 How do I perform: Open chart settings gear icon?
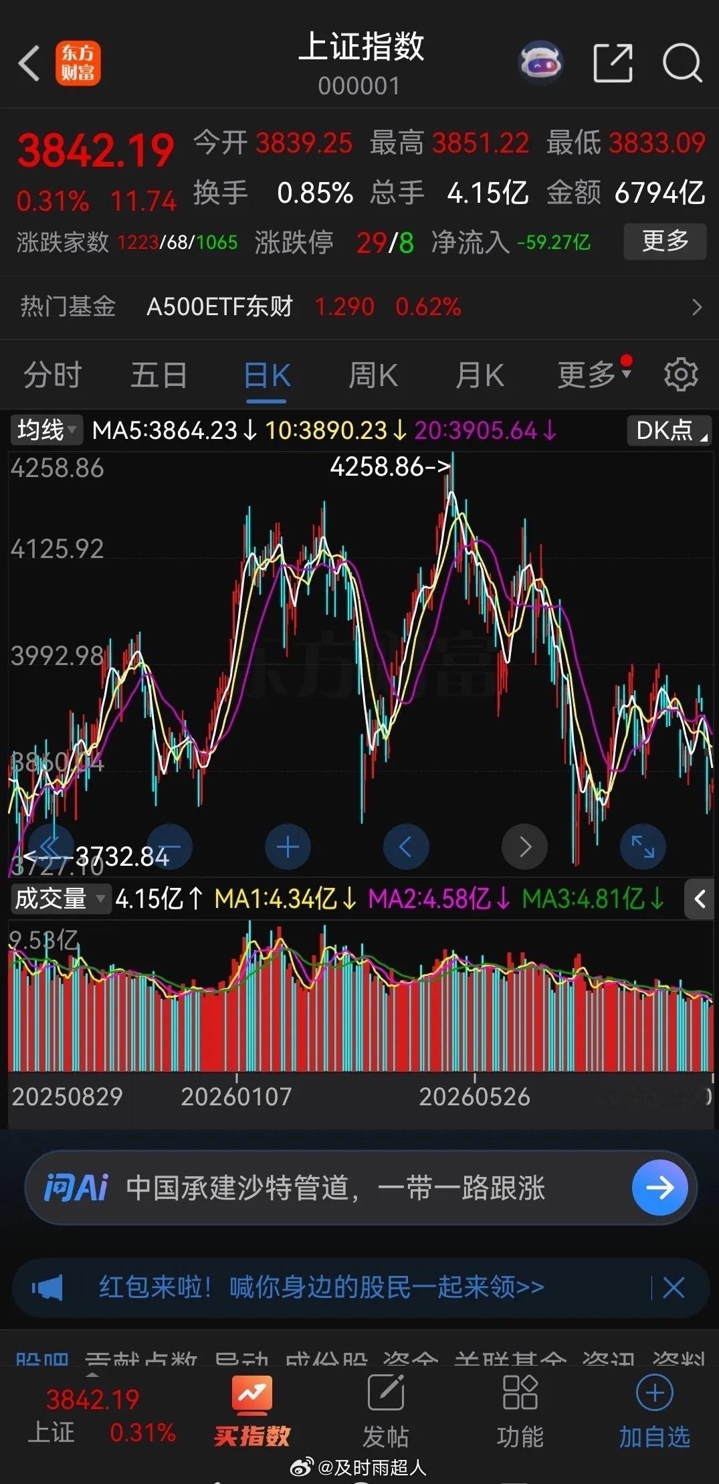(680, 374)
